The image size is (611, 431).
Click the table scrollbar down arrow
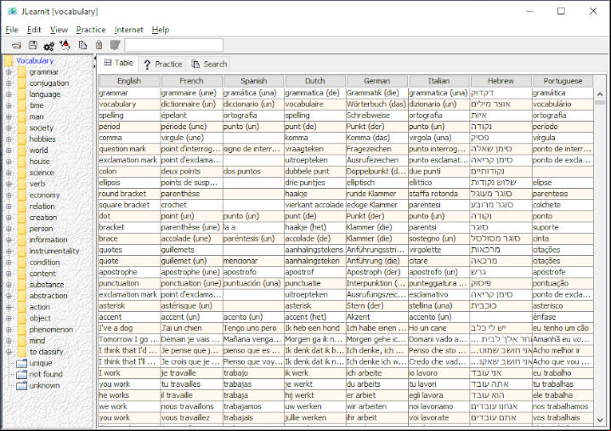point(600,420)
